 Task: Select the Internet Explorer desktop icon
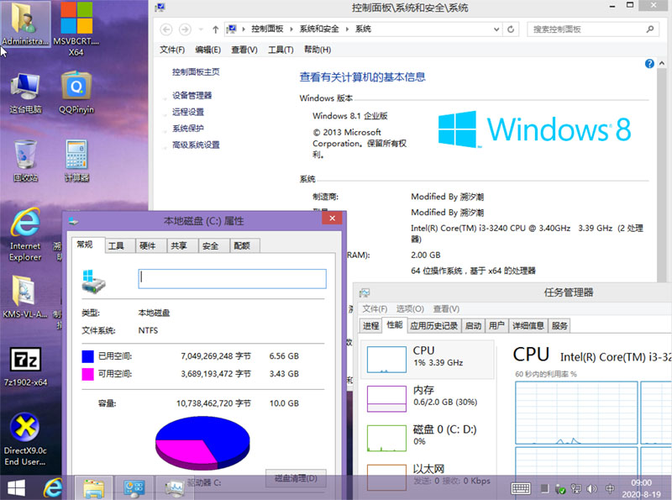tap(25, 234)
